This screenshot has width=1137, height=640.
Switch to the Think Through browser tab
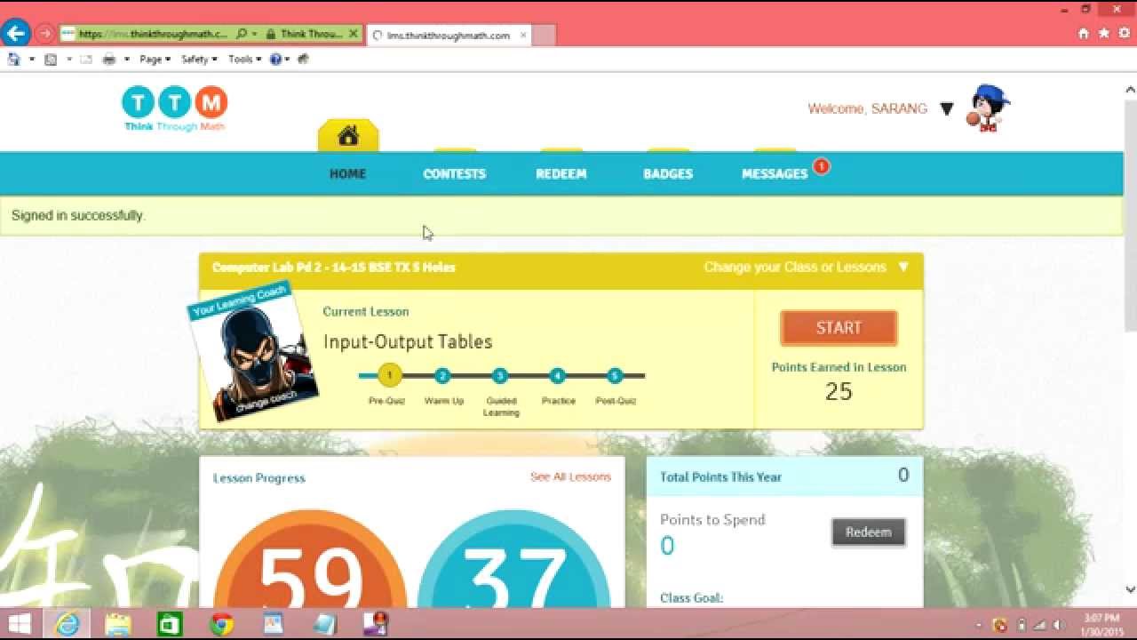311,35
